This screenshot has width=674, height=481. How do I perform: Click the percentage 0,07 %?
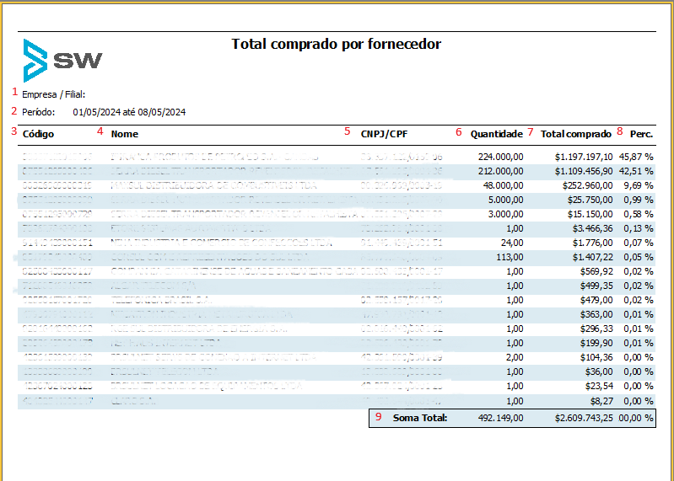(639, 243)
